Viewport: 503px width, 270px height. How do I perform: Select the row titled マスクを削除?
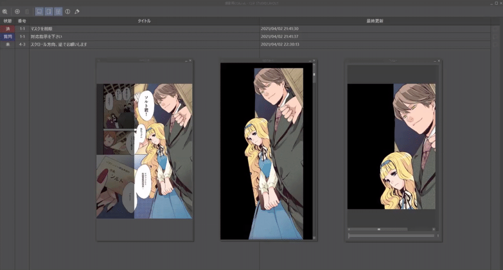(x=245, y=29)
